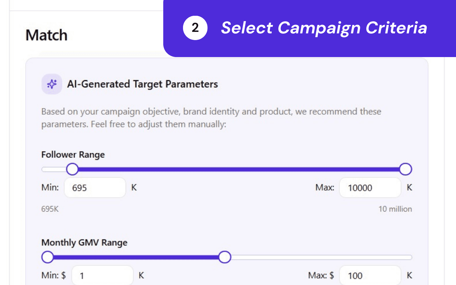Click the Follower Range label
The width and height of the screenshot is (456, 285).
73,155
